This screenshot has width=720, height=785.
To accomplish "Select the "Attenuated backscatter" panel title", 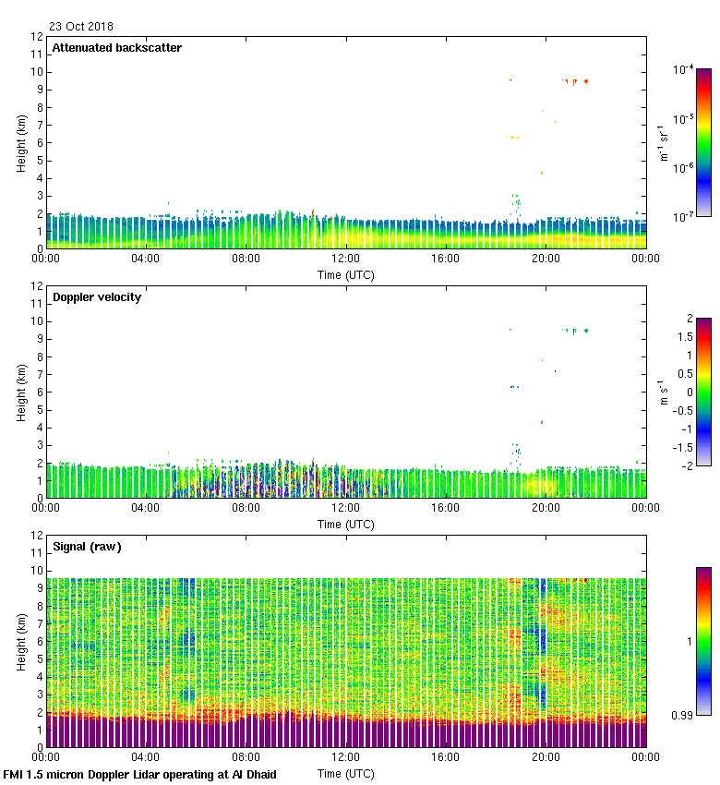I will [x=116, y=48].
